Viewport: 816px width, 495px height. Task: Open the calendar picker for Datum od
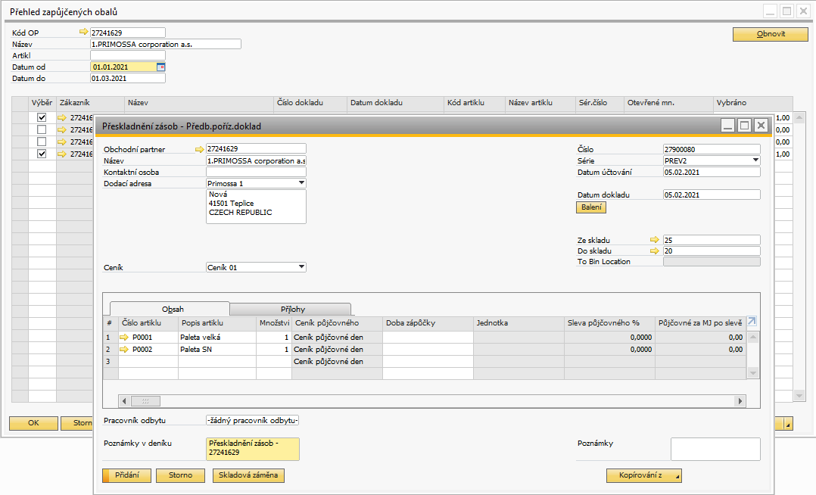[160, 67]
